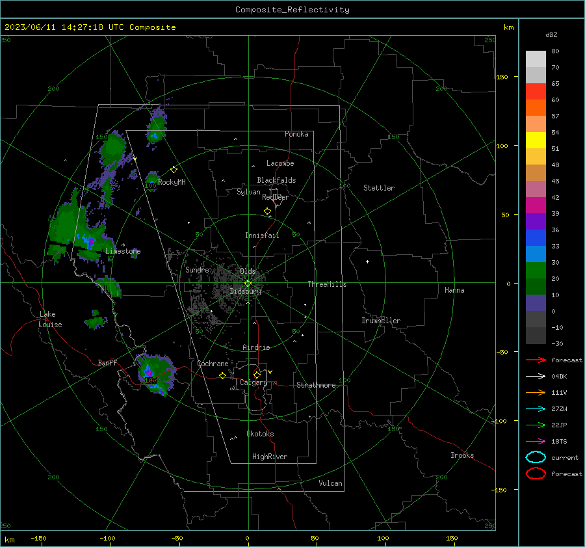585x547 pixels.
Task: Click the Cochrane label
Action: 213,364
